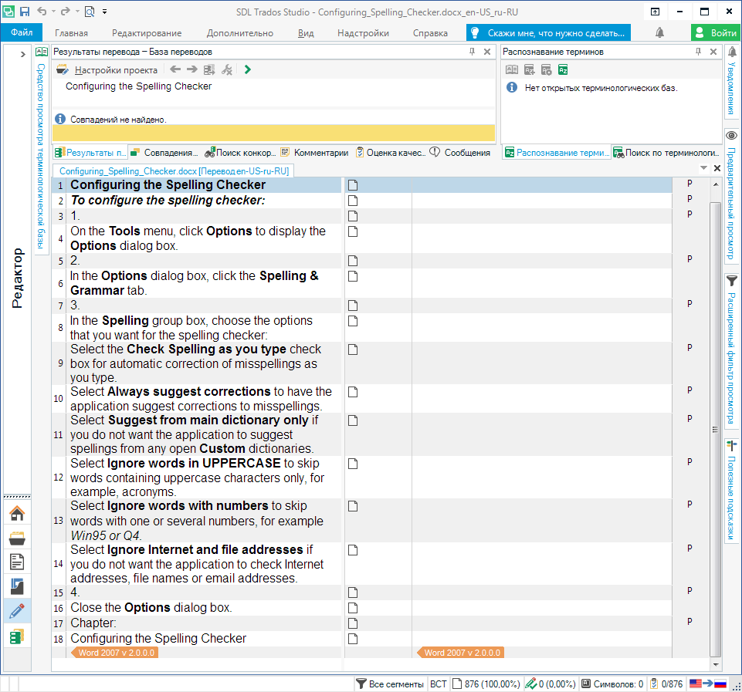Viewport: 742px width, 692px height.
Task: Toggle auto-hide pin on Term Recognition panel
Action: coord(697,52)
